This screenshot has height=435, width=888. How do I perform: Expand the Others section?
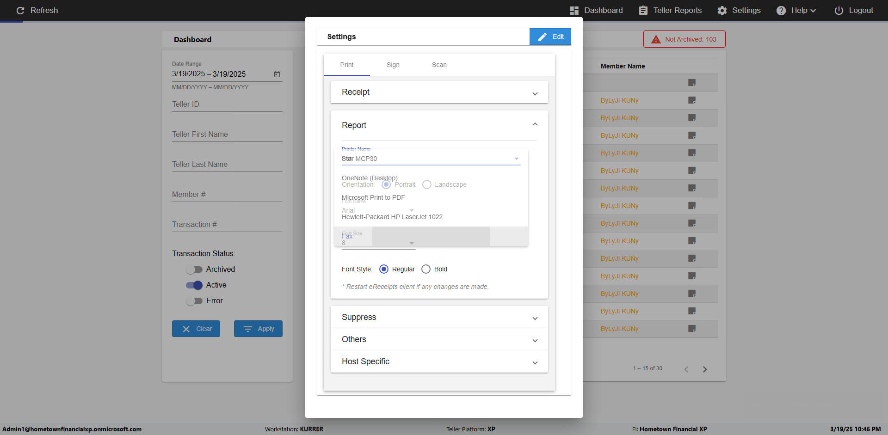point(439,339)
